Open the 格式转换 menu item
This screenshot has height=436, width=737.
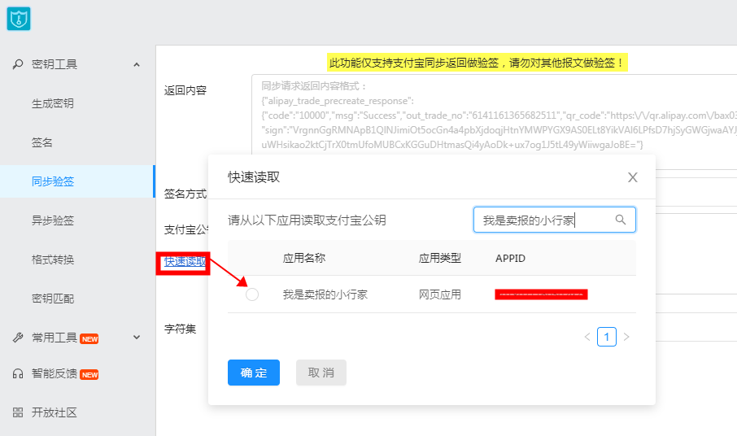click(x=53, y=259)
